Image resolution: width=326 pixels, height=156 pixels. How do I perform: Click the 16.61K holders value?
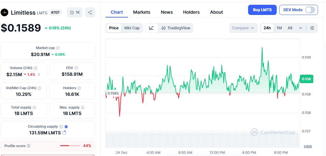(72, 95)
